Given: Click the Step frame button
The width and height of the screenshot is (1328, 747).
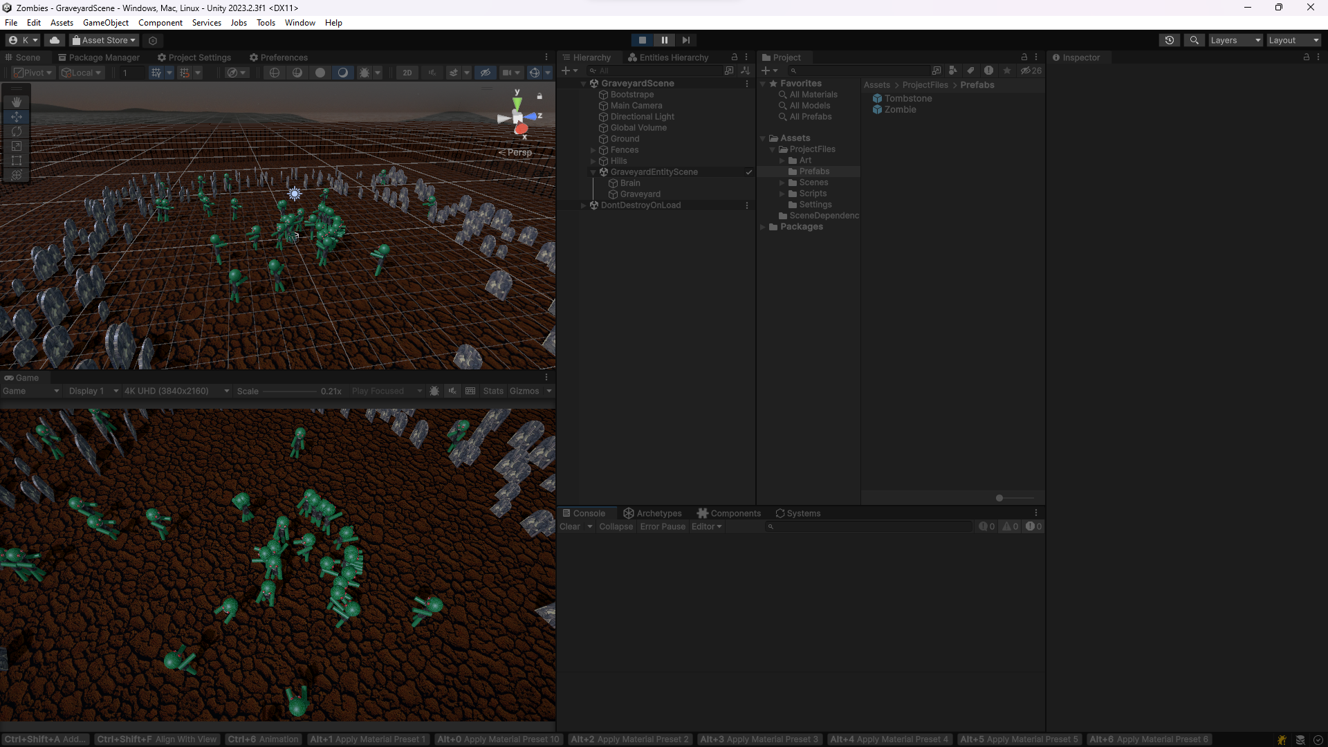Looking at the screenshot, I should 685,40.
